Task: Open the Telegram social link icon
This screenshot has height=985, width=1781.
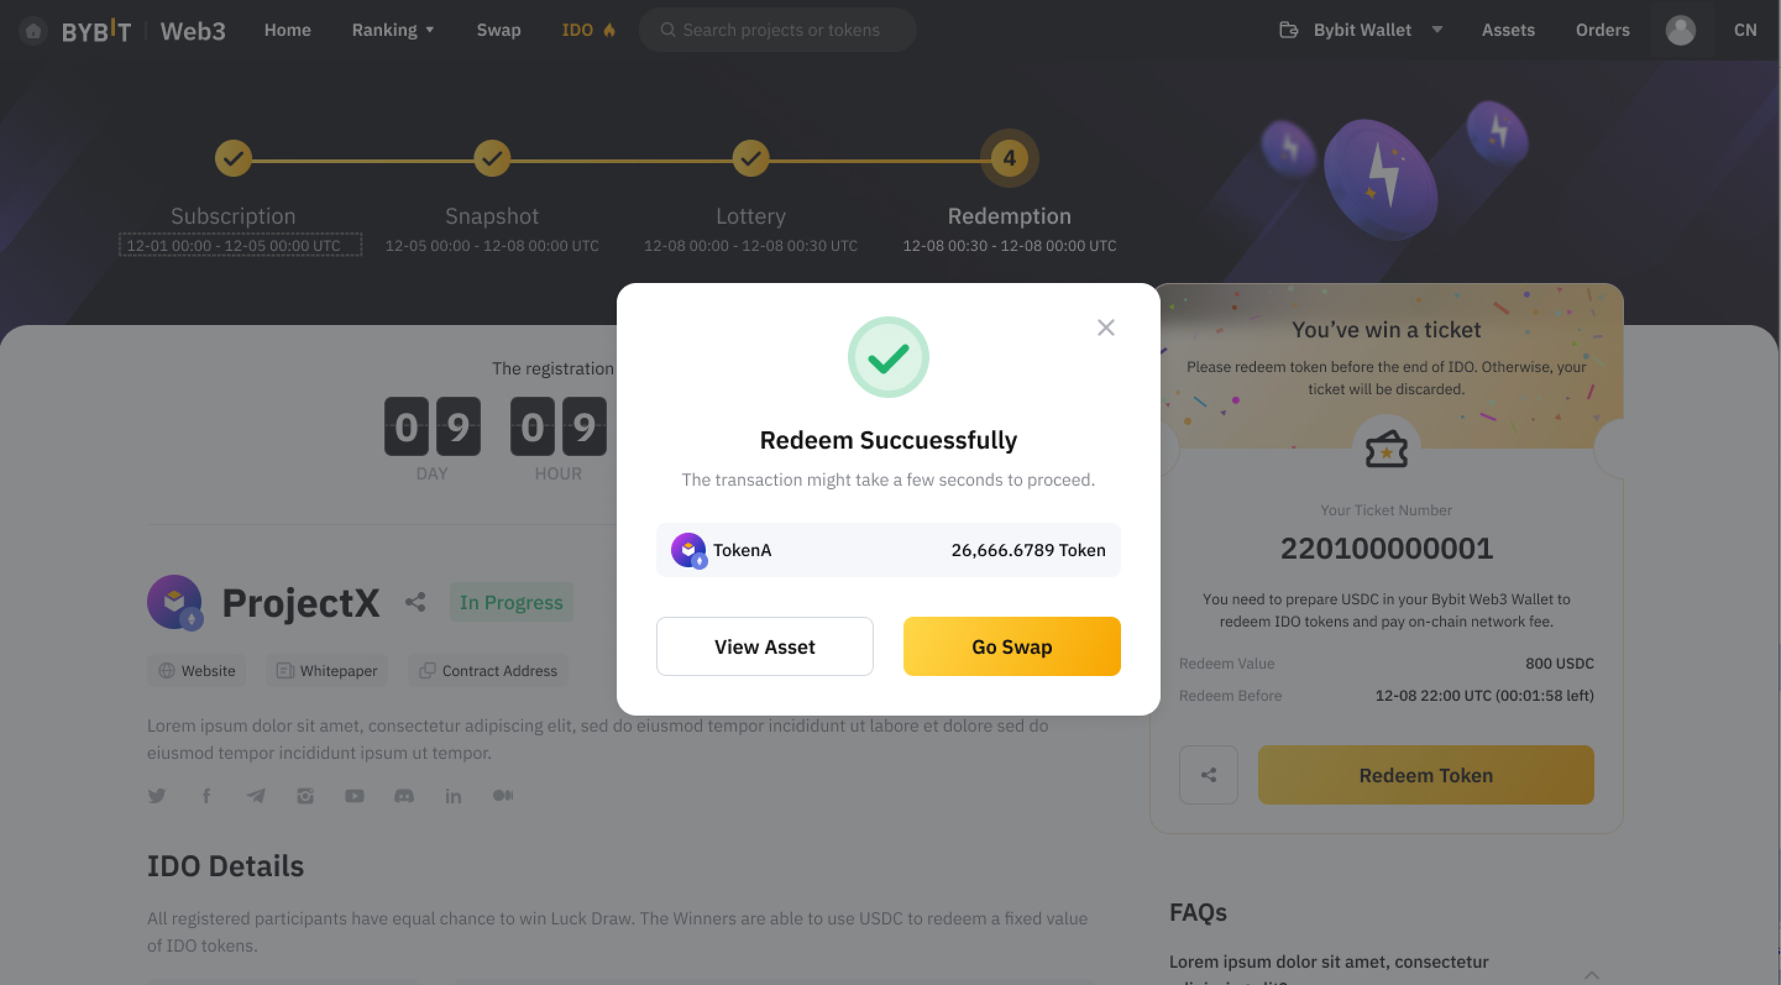Action: click(x=256, y=796)
